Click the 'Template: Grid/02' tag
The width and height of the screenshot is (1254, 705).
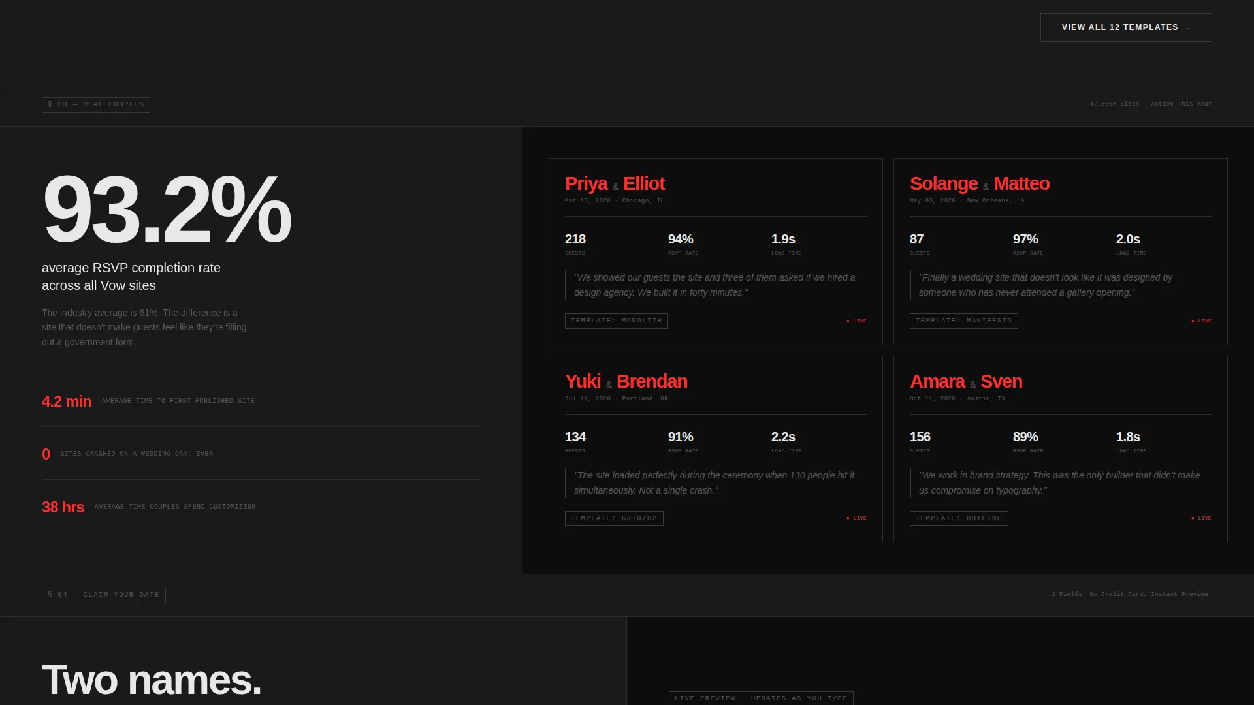pos(613,518)
